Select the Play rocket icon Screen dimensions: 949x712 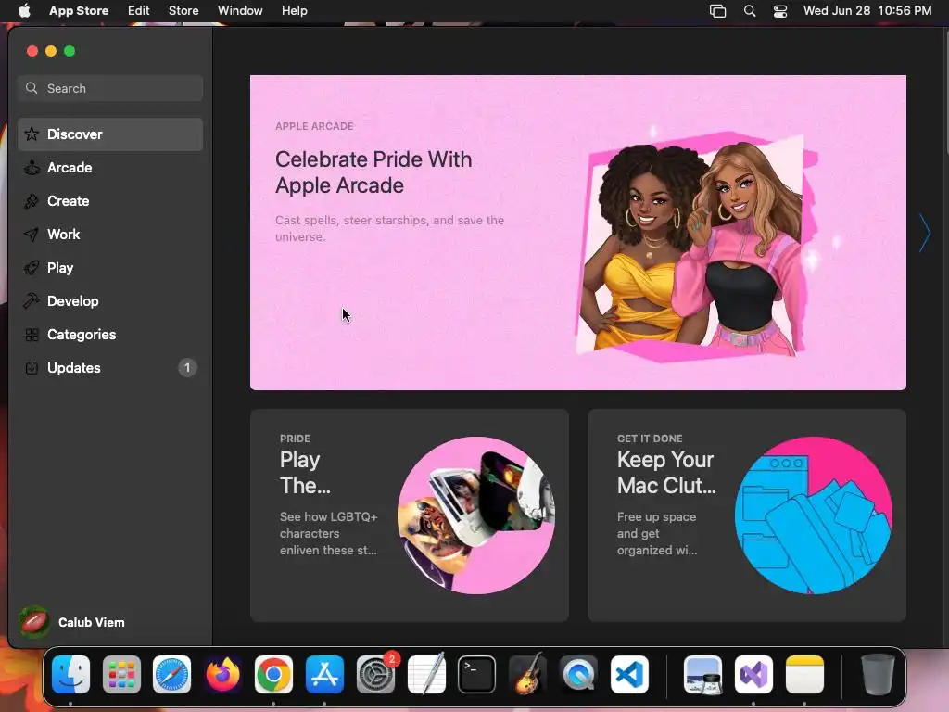32,268
